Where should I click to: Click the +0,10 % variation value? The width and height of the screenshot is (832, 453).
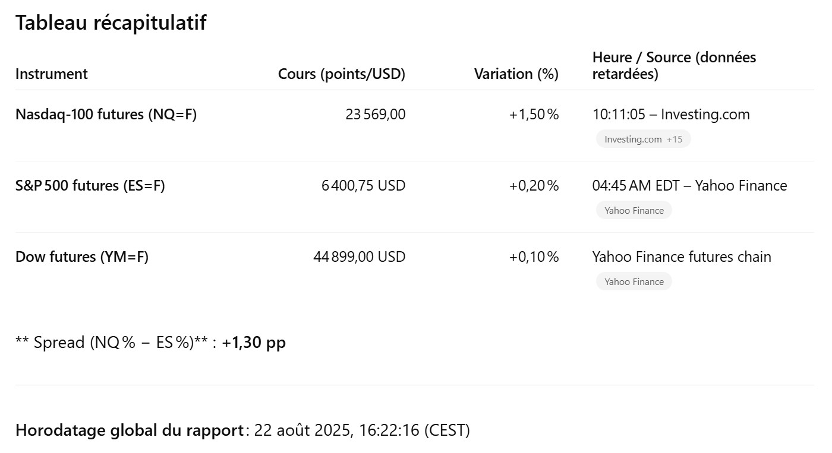coord(534,257)
